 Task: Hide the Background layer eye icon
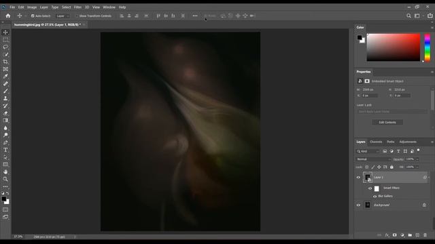coord(358,205)
